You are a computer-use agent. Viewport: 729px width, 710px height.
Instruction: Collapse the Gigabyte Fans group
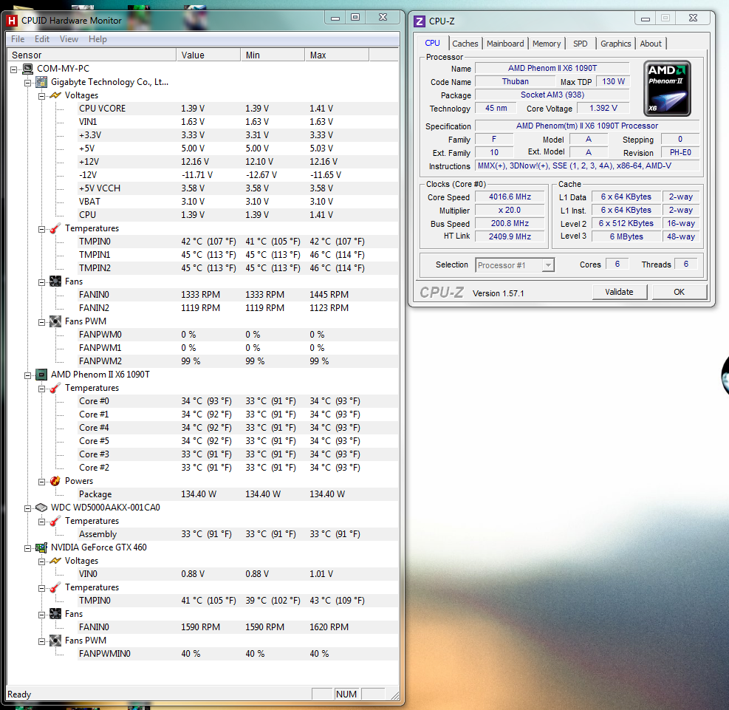click(42, 282)
